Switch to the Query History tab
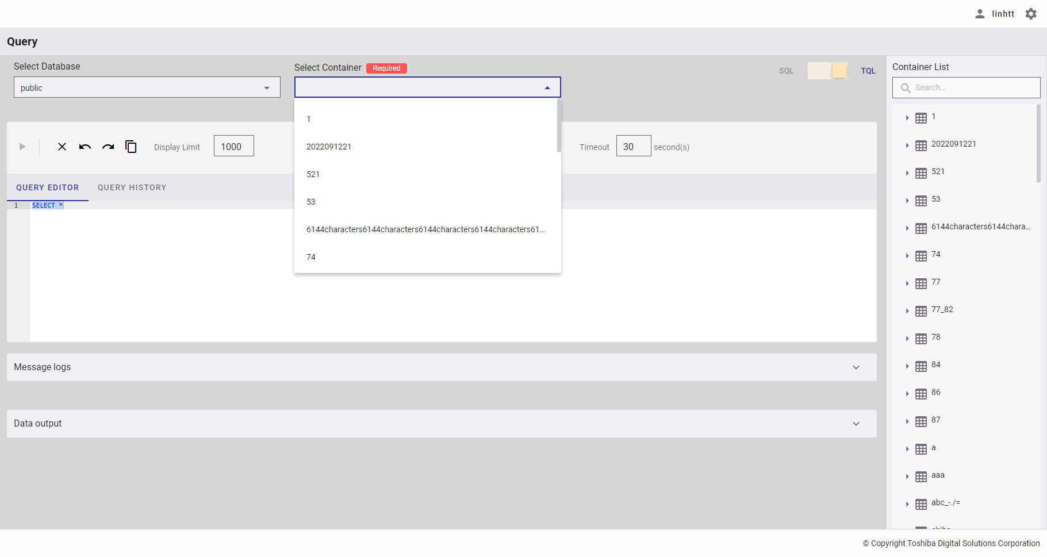This screenshot has height=557, width=1047. [x=132, y=187]
